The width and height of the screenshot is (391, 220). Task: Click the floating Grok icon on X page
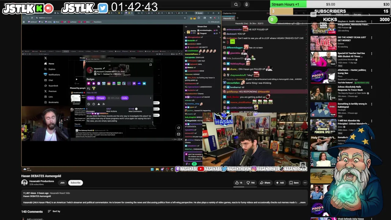point(179,128)
